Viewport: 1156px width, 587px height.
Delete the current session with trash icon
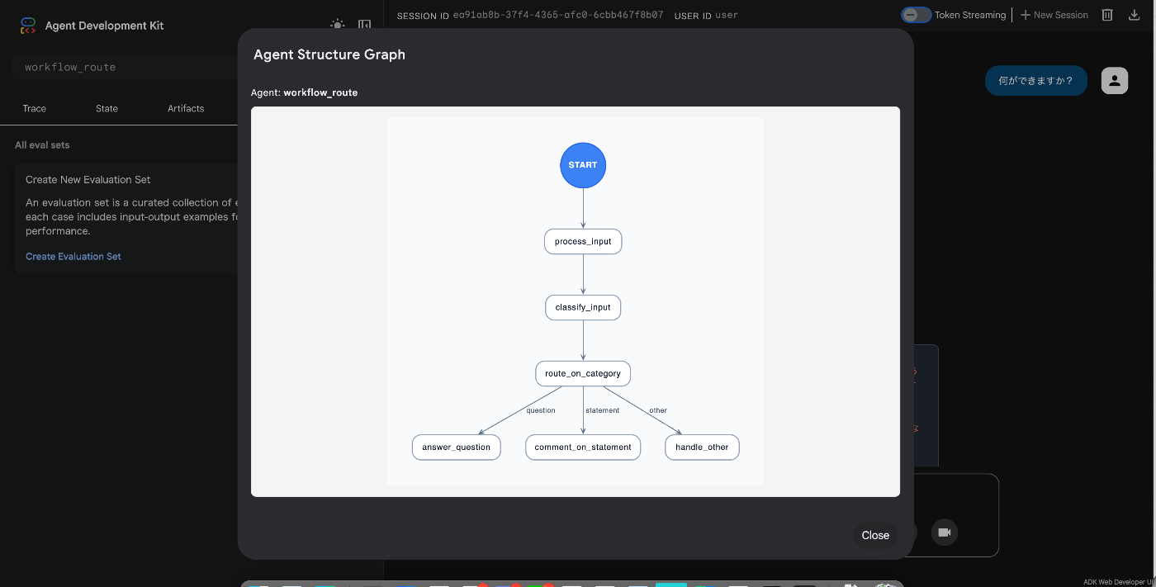coord(1107,15)
